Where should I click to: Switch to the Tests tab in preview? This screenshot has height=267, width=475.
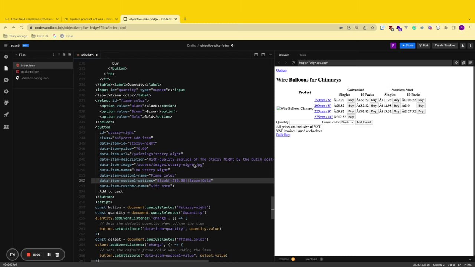coord(302,55)
